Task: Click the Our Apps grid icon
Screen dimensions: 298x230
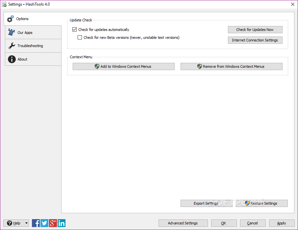Action: (x=12, y=32)
